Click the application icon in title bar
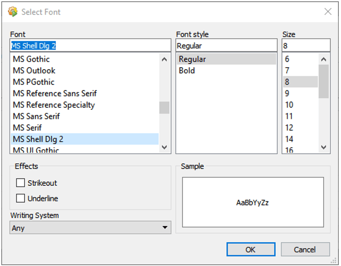 13,12
